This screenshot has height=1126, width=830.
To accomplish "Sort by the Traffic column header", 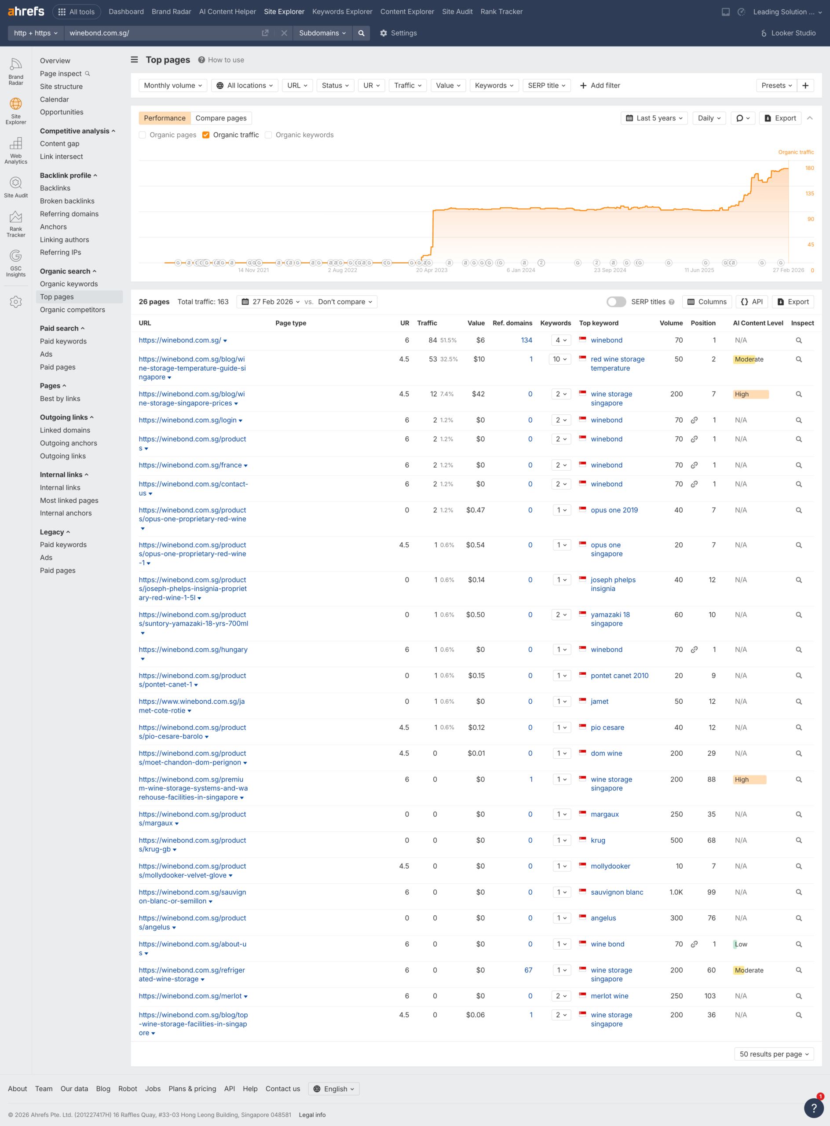I will 427,323.
